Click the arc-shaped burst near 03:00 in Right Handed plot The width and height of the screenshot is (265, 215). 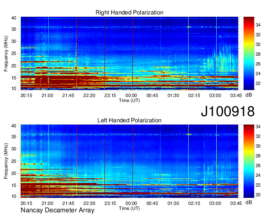click(220, 56)
